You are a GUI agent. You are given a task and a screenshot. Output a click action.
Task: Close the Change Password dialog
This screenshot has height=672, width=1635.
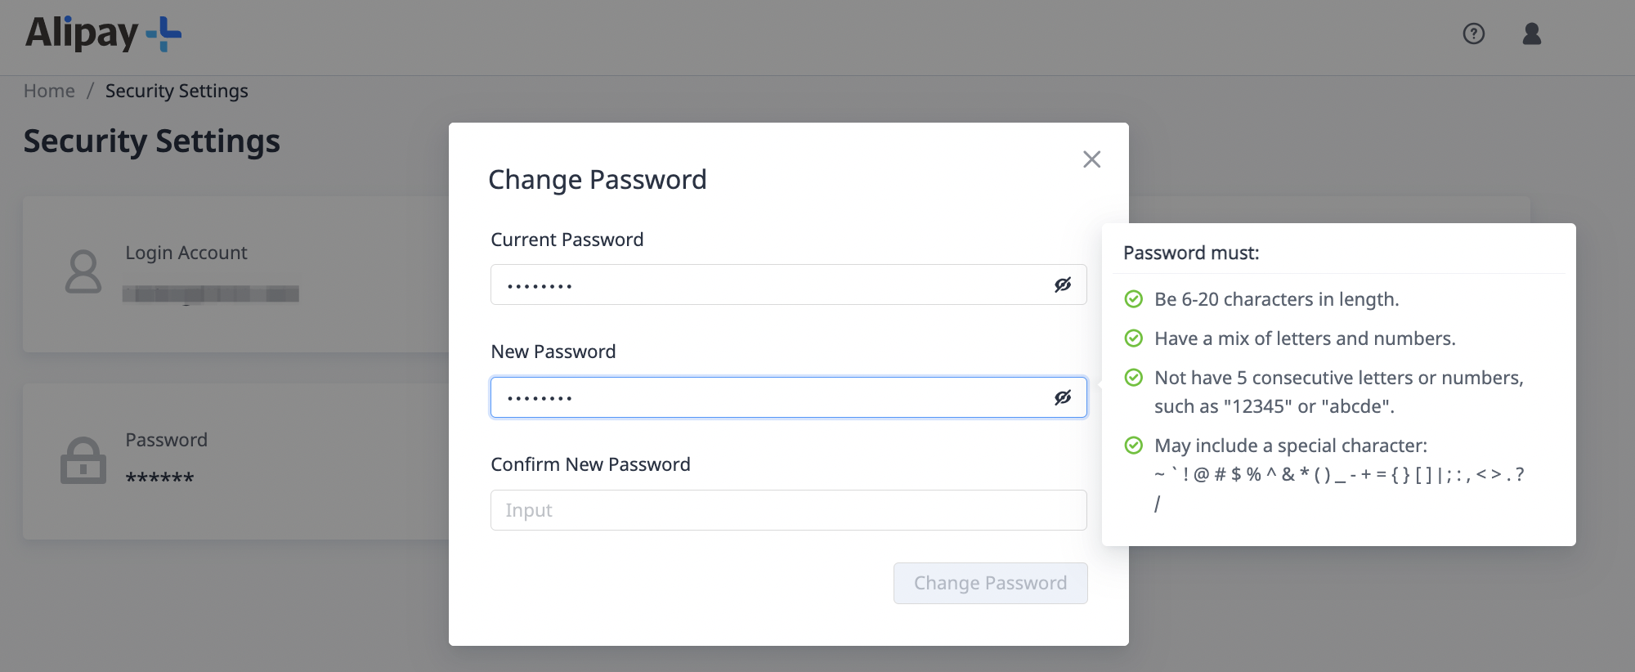point(1092,159)
